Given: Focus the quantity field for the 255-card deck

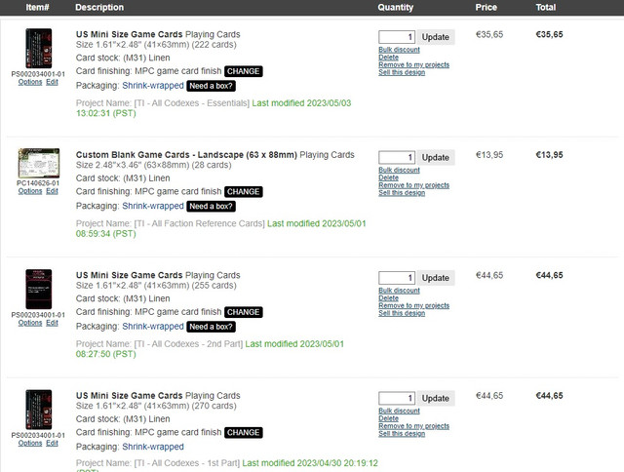Looking at the screenshot, I should [397, 278].
